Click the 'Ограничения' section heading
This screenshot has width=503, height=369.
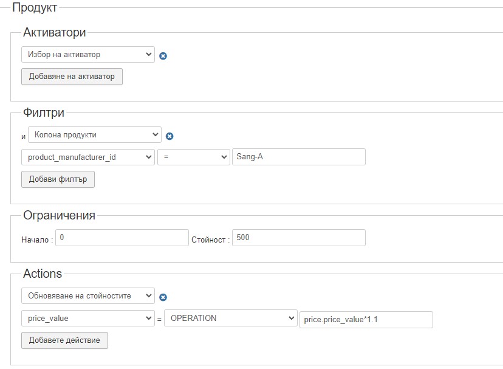pos(59,215)
